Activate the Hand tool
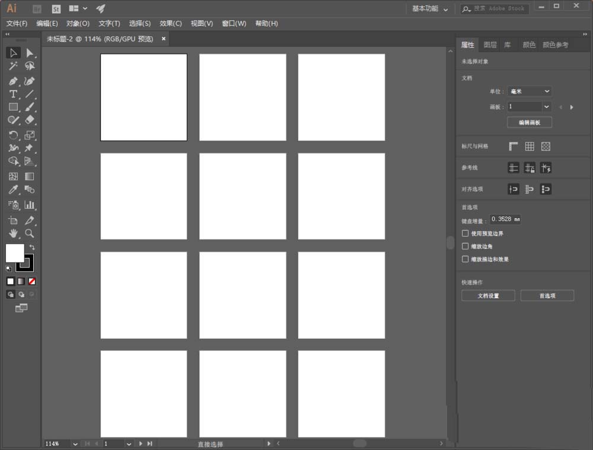The image size is (593, 450). [x=13, y=233]
